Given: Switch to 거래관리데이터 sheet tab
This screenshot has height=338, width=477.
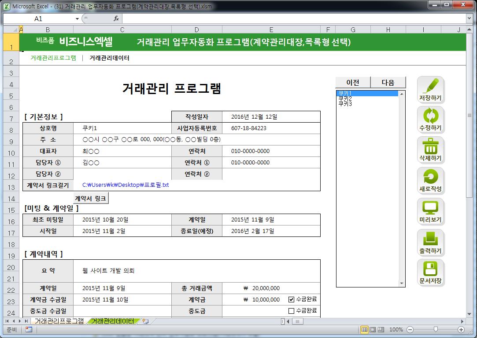Looking at the screenshot, I should point(112,321).
